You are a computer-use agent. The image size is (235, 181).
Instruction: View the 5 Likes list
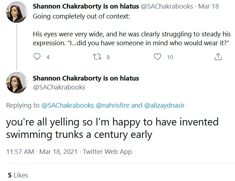point(18,175)
